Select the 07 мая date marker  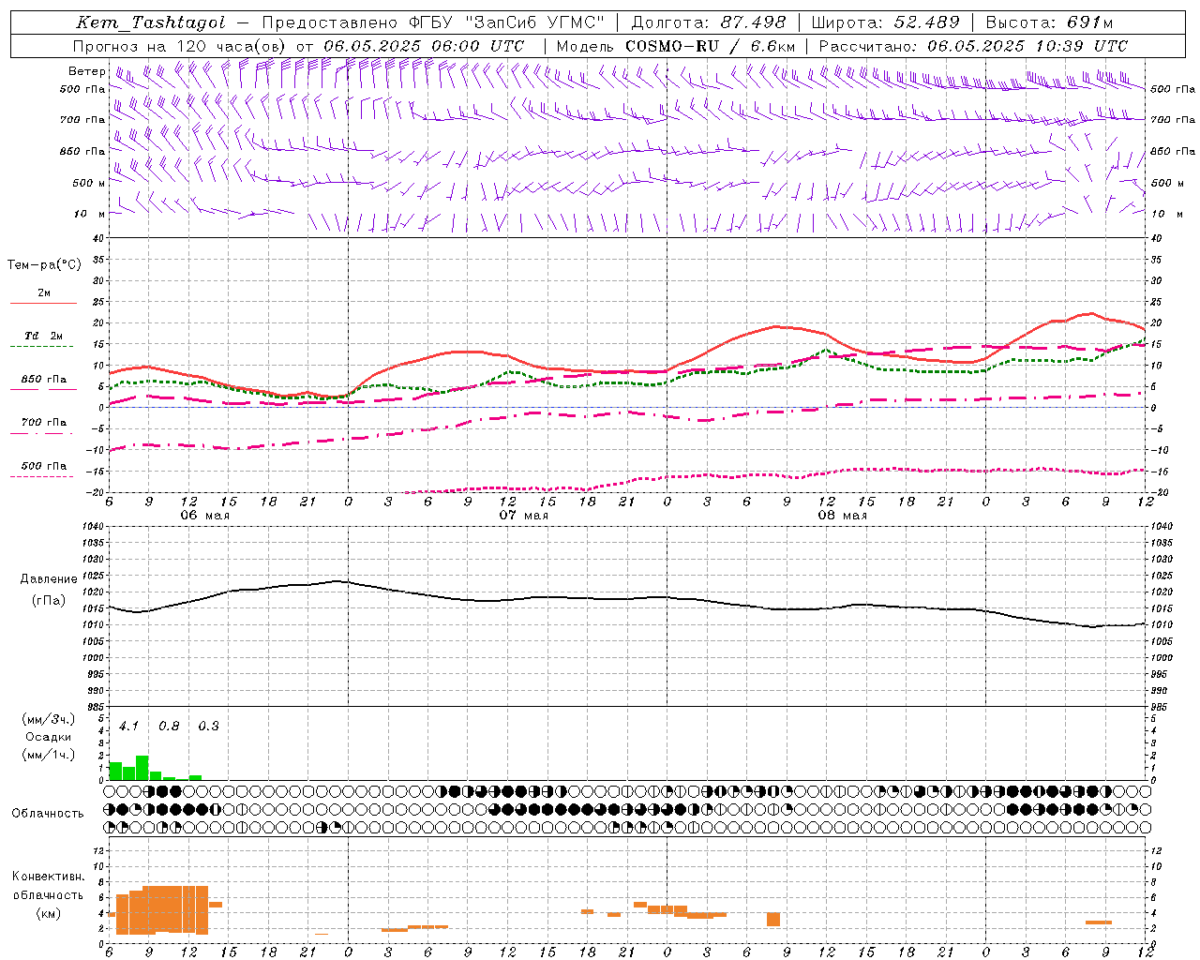click(x=523, y=516)
